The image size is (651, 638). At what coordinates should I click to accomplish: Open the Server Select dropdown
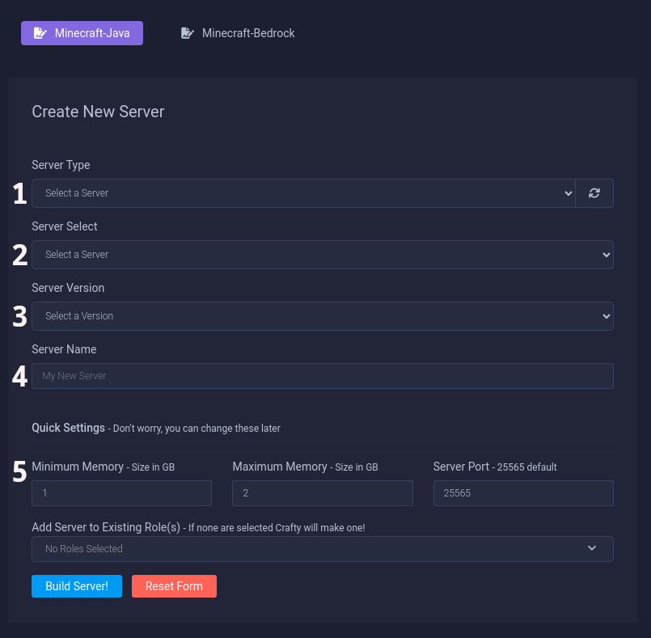pos(323,255)
